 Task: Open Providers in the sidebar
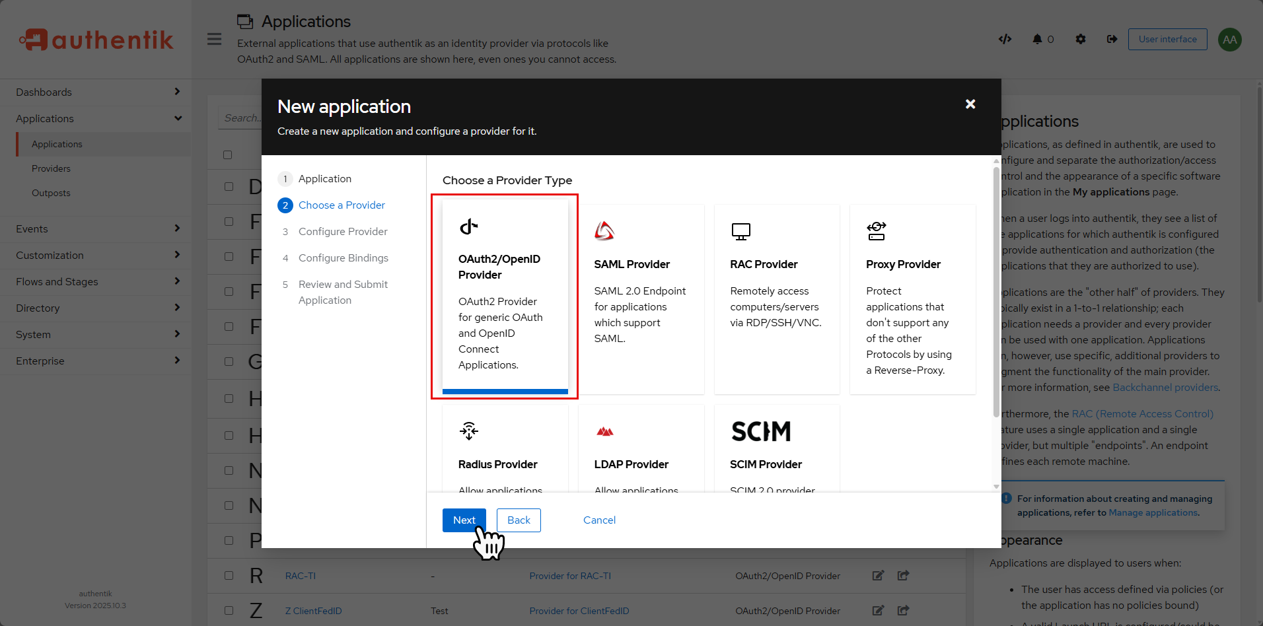click(51, 169)
